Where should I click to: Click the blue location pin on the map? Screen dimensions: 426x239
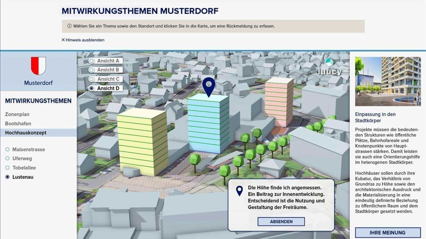pyautogui.click(x=209, y=86)
